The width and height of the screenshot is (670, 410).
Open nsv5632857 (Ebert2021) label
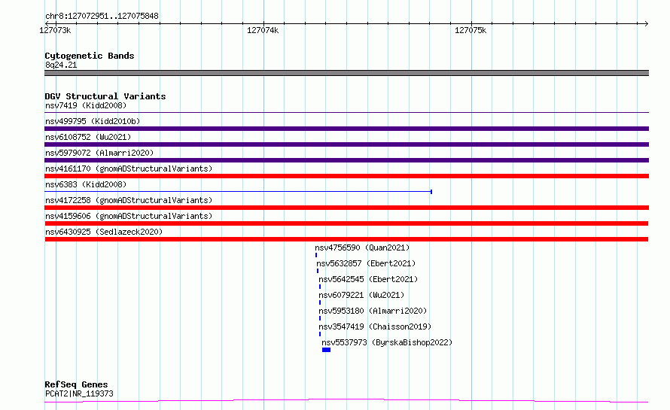366,263
